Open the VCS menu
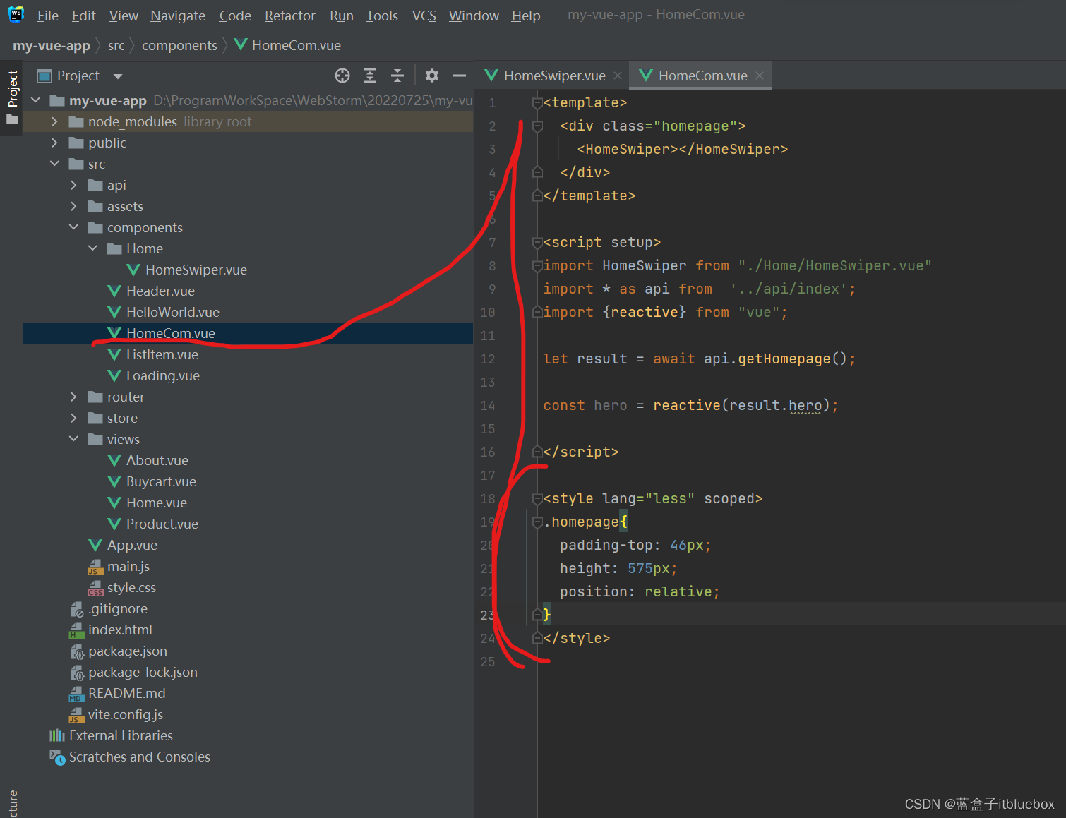1066x818 pixels. tap(424, 16)
